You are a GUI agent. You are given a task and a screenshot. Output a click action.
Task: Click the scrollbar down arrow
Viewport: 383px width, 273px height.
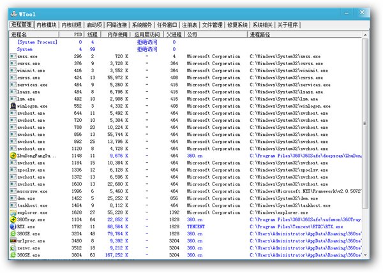[x=365, y=255]
